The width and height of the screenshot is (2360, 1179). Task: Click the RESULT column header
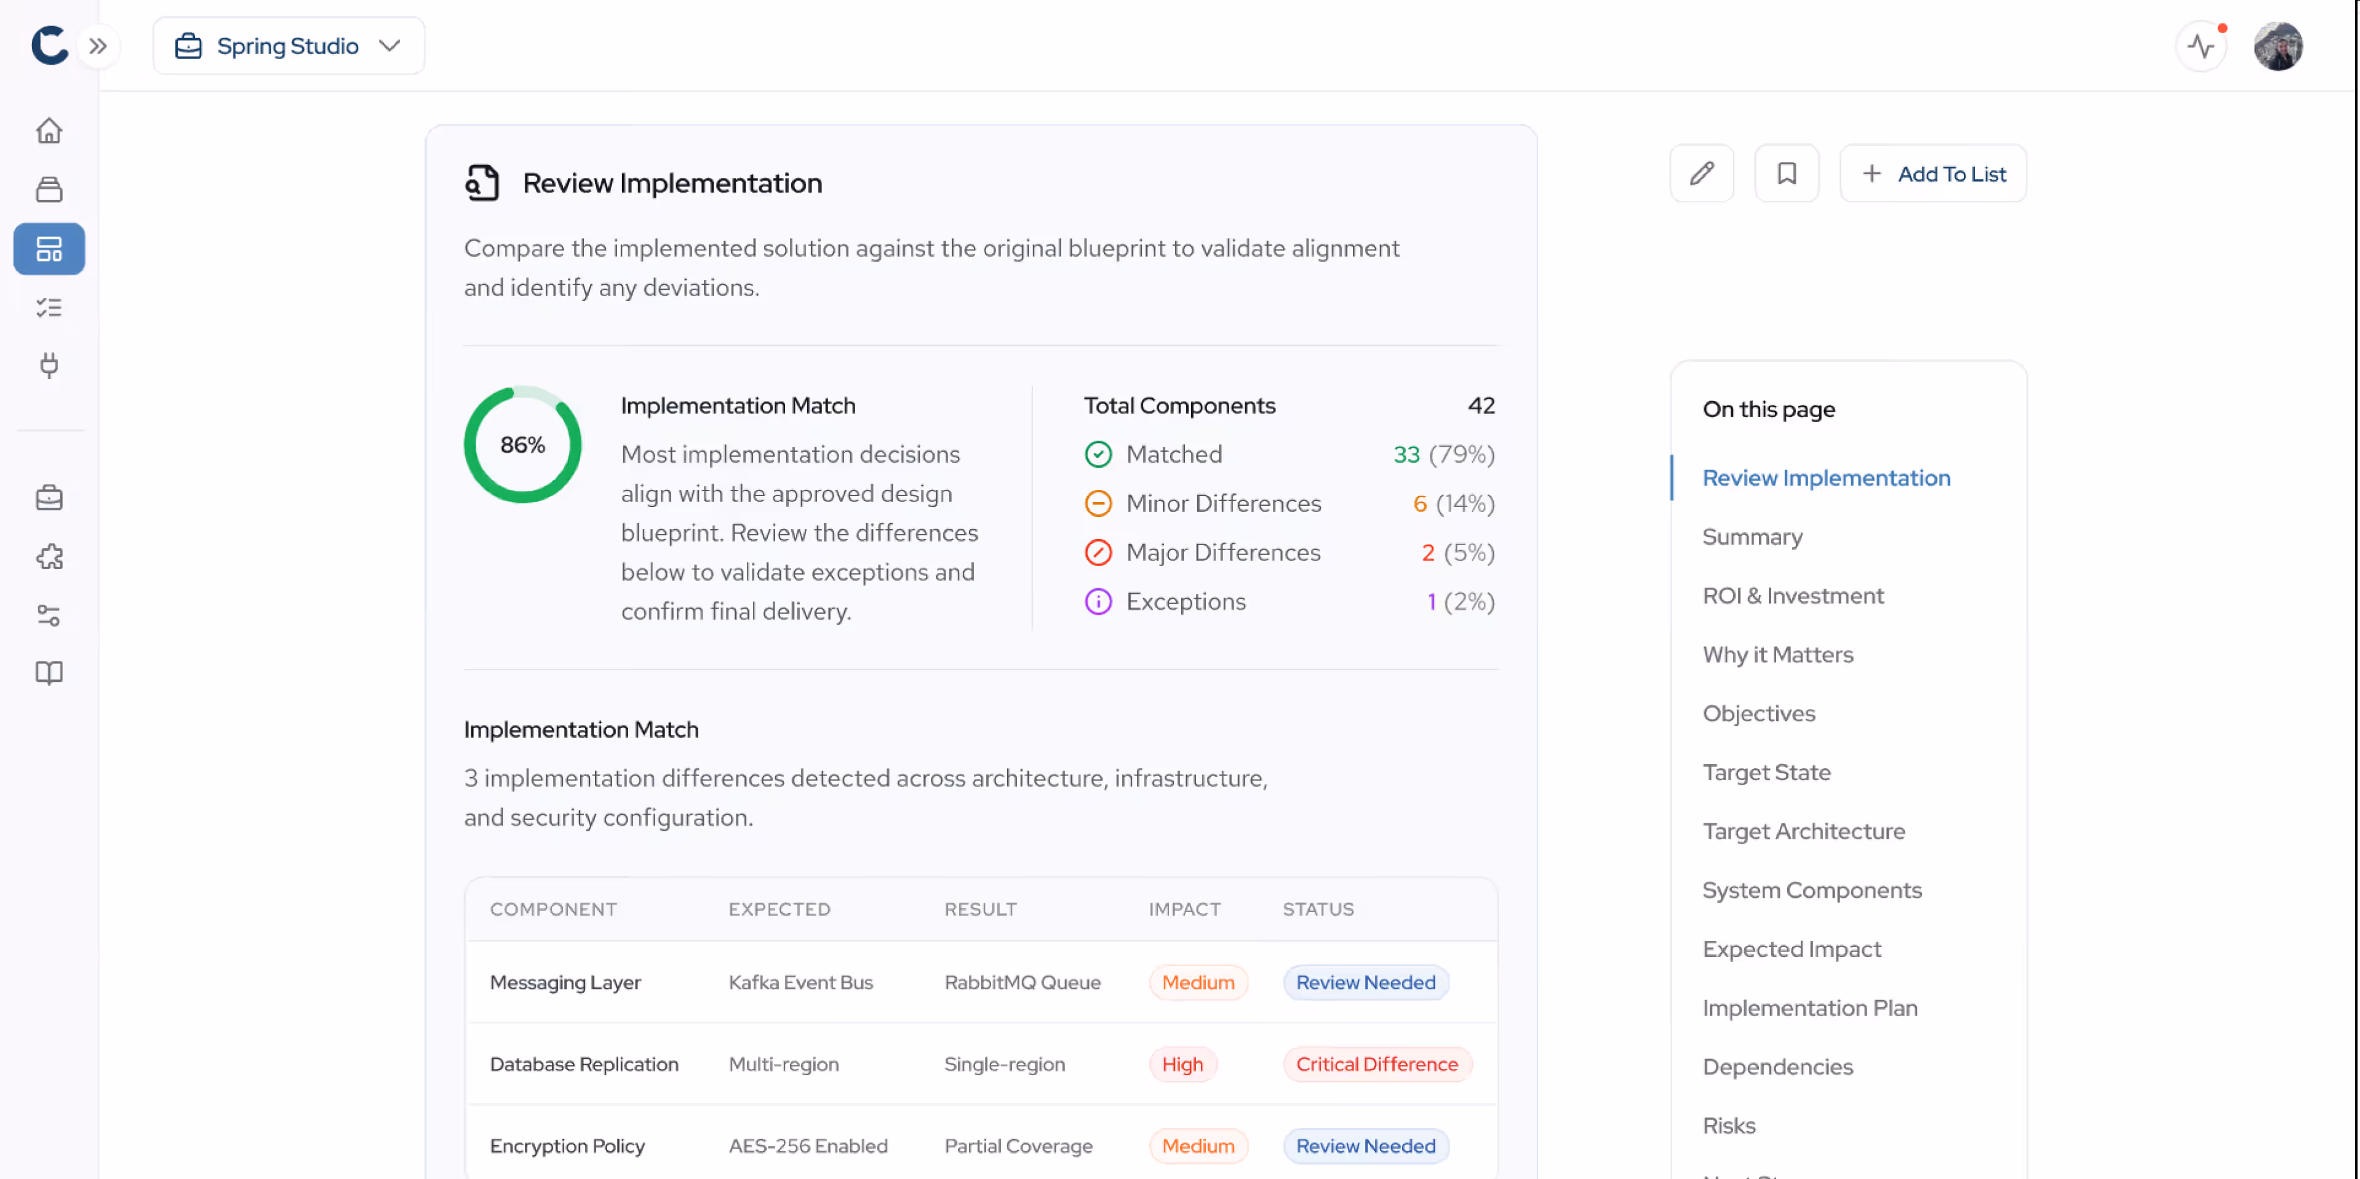pos(980,909)
